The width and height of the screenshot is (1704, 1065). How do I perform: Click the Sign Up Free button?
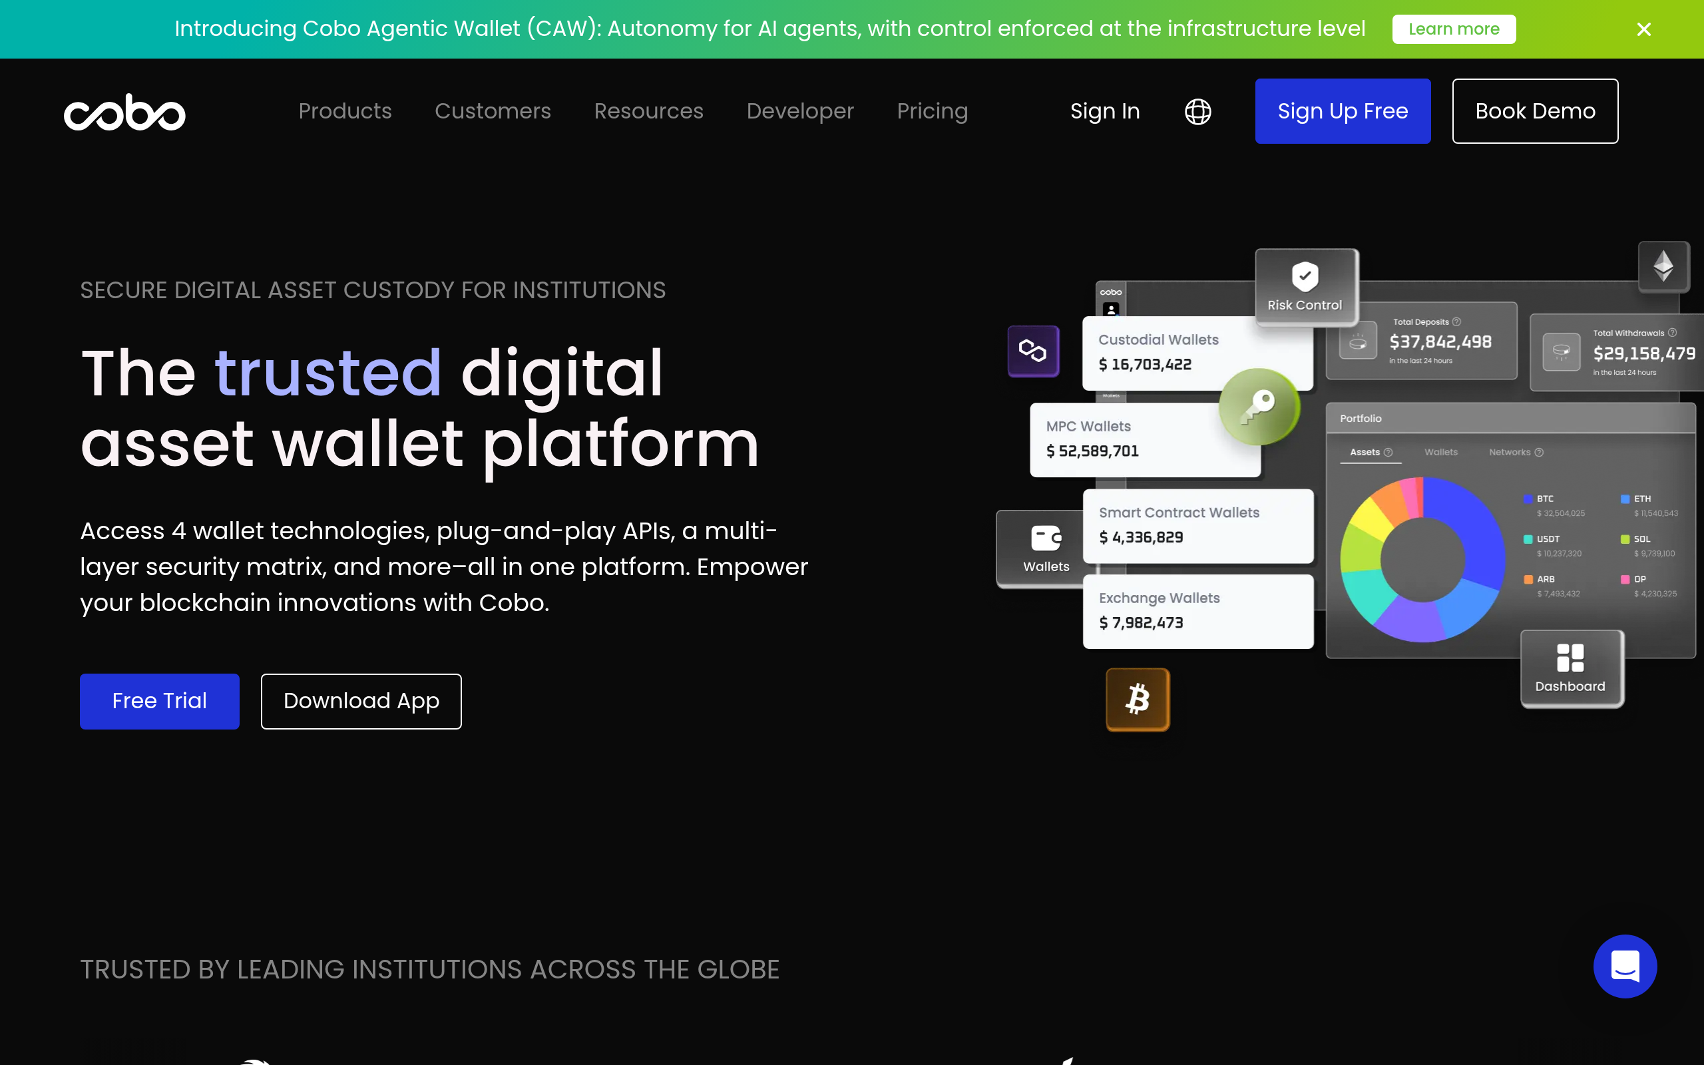[x=1343, y=111]
